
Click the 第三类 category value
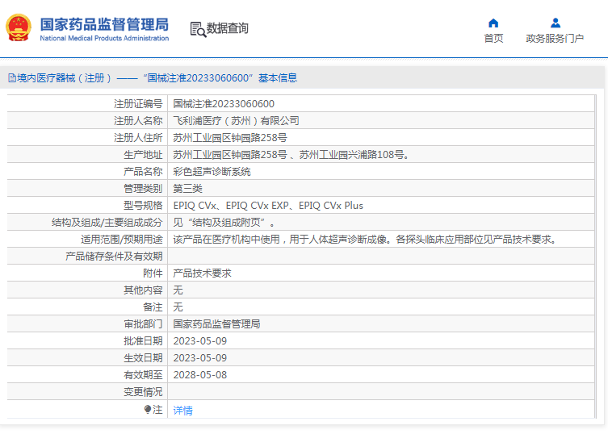187,189
